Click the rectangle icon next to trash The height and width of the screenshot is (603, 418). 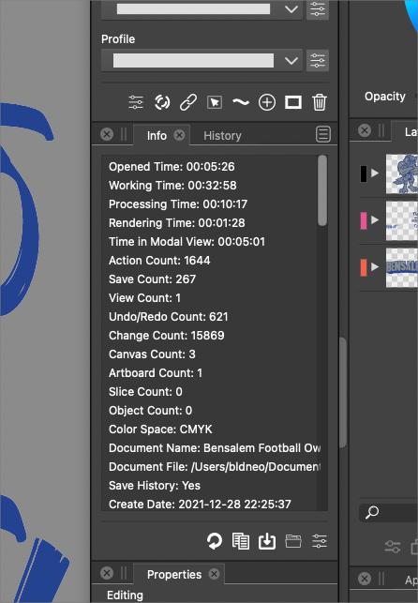(x=293, y=102)
